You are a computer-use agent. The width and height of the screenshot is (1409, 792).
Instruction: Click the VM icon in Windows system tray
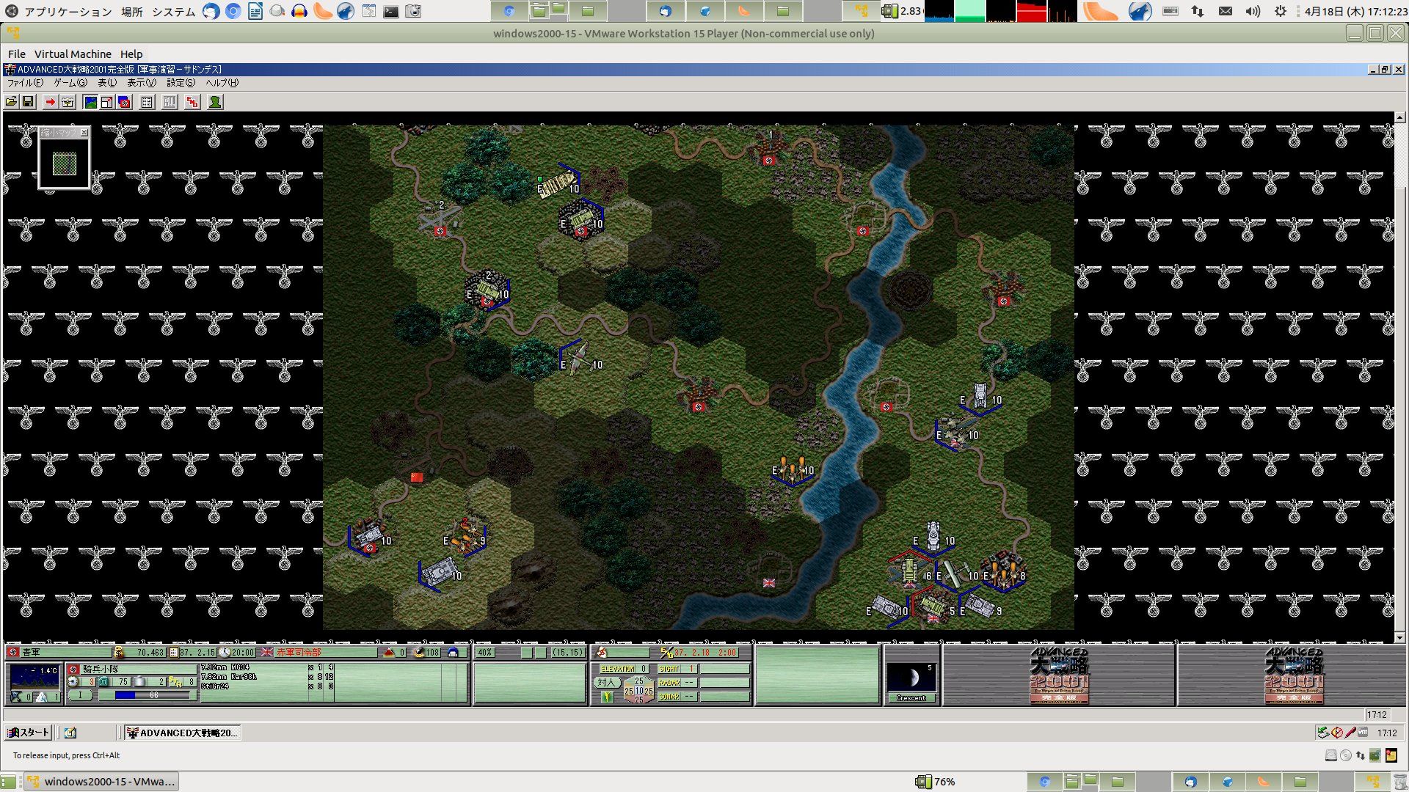point(1363,733)
